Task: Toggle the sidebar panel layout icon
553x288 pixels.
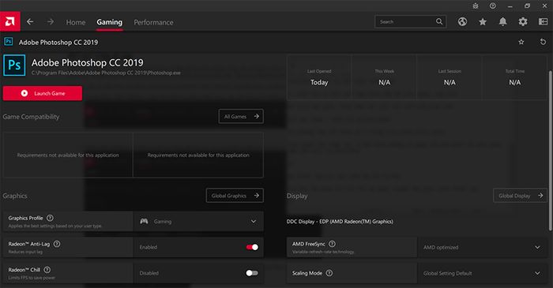Action: pos(543,22)
